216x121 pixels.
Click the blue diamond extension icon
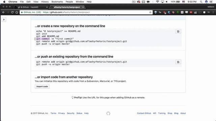tap(156, 12)
